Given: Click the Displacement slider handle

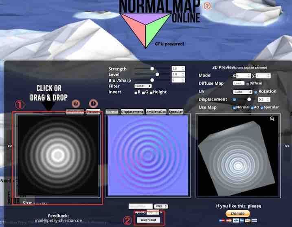Looking at the screenshot, I should point(249,99).
